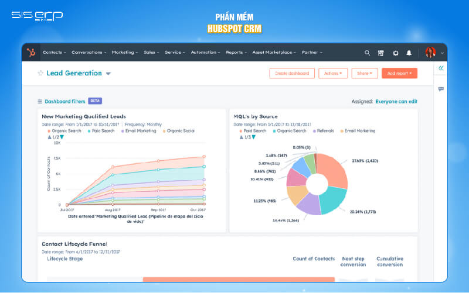Viewport: 469px width, 293px height.
Task: Favorite the dashboard with the star icon
Action: [x=40, y=73]
